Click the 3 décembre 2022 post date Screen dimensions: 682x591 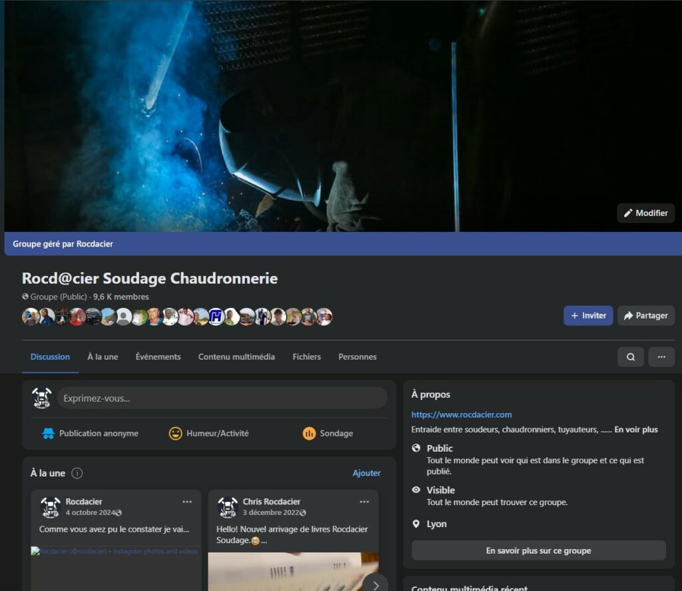click(271, 512)
